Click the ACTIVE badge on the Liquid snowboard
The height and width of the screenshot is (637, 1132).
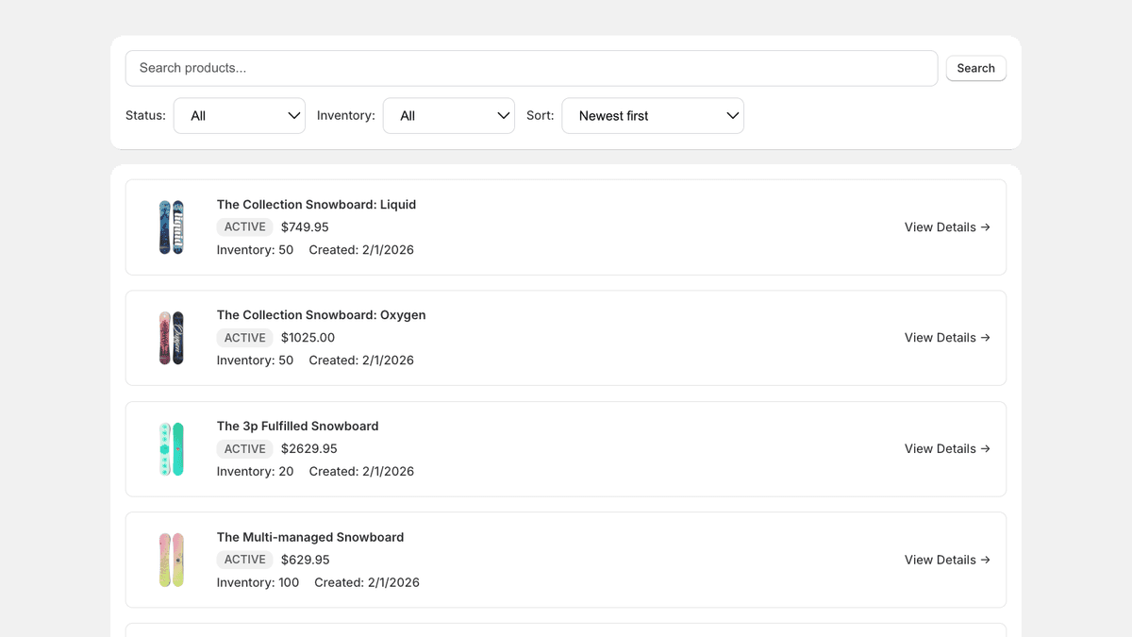coord(244,226)
